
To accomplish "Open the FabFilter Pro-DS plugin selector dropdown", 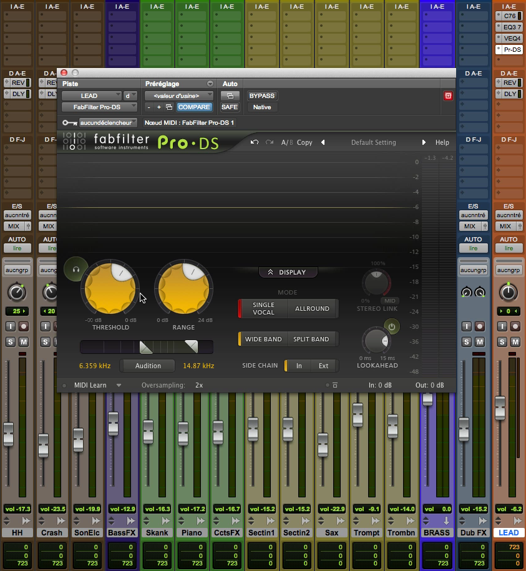I will (x=99, y=107).
